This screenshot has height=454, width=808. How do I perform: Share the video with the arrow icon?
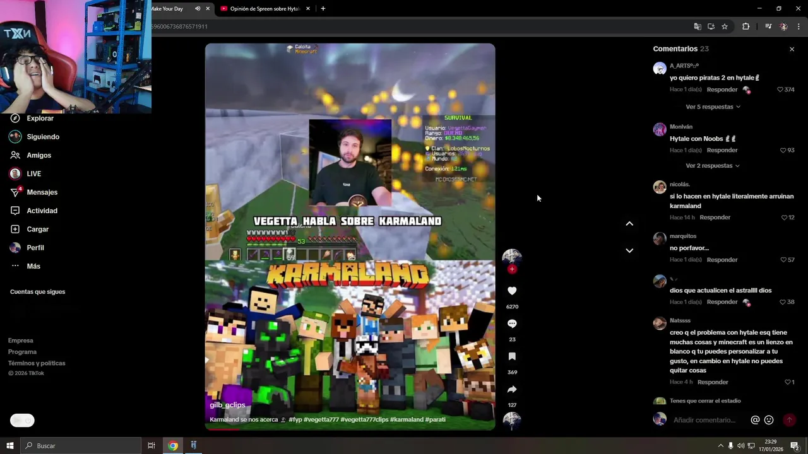(x=512, y=389)
